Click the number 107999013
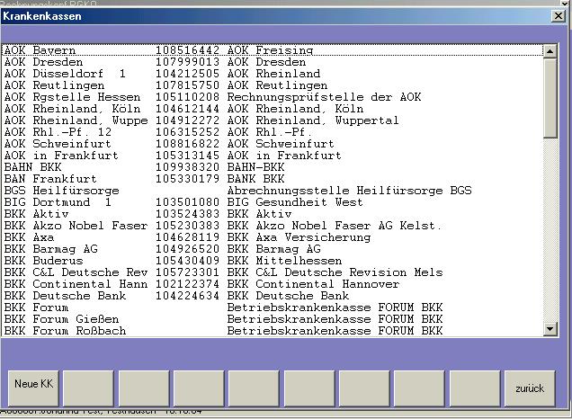Screen dimensions: 572x419 click(x=187, y=62)
